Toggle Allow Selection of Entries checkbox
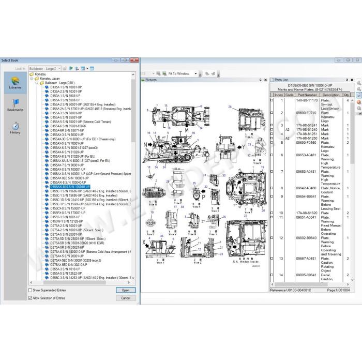The height and width of the screenshot is (362, 362). (x=30, y=298)
